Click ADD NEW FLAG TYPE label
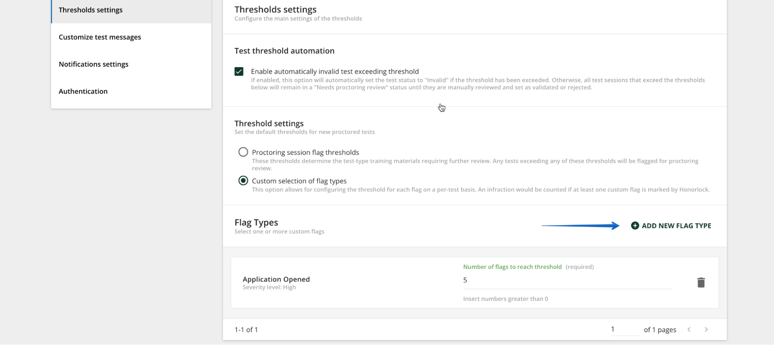Screen dimensions: 774x345 (x=676, y=226)
